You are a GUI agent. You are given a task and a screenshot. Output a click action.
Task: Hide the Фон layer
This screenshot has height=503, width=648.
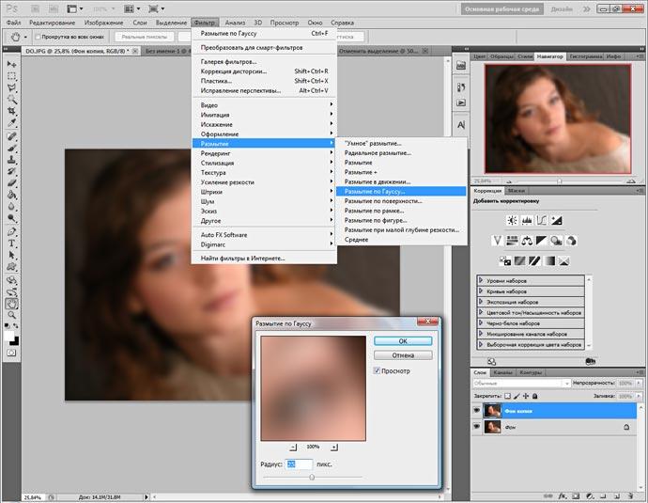pyautogui.click(x=476, y=427)
